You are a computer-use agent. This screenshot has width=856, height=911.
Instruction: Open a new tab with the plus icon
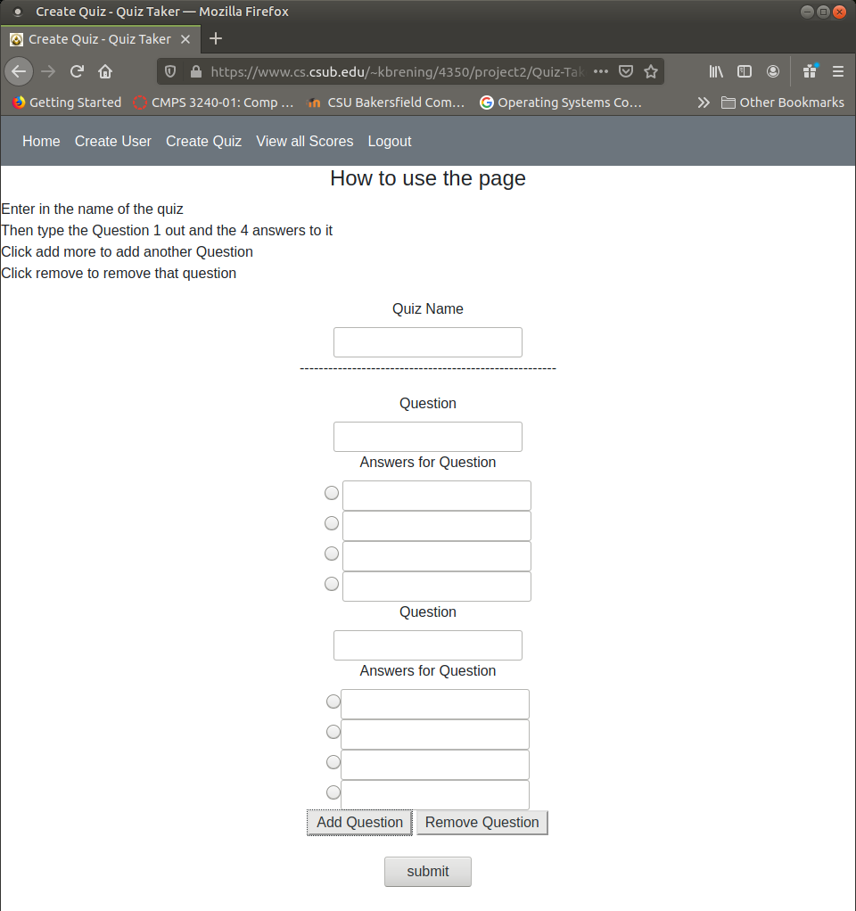point(216,38)
